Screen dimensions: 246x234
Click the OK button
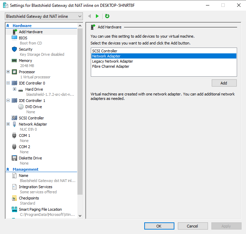pos(159,226)
